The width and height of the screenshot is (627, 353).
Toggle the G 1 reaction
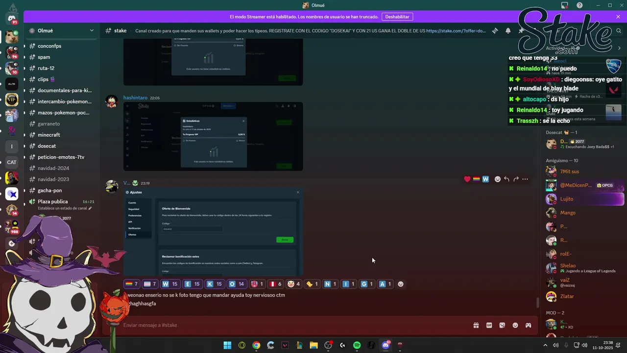[x=367, y=284]
